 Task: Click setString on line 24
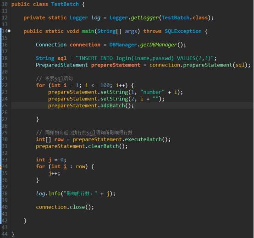(114, 99)
